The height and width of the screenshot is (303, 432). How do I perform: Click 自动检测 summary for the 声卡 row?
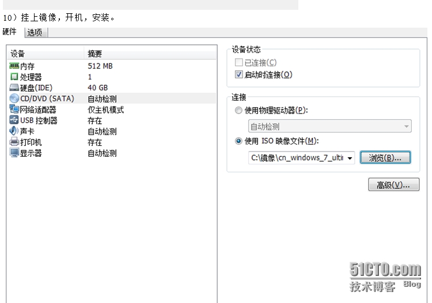point(102,131)
